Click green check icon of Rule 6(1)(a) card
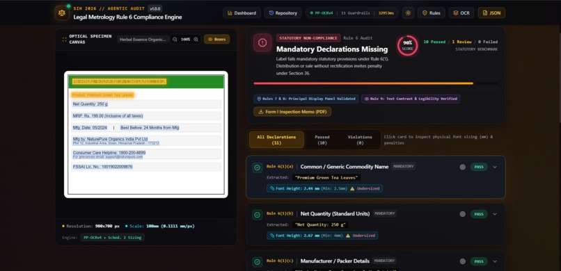561x271 pixels. tap(258, 167)
